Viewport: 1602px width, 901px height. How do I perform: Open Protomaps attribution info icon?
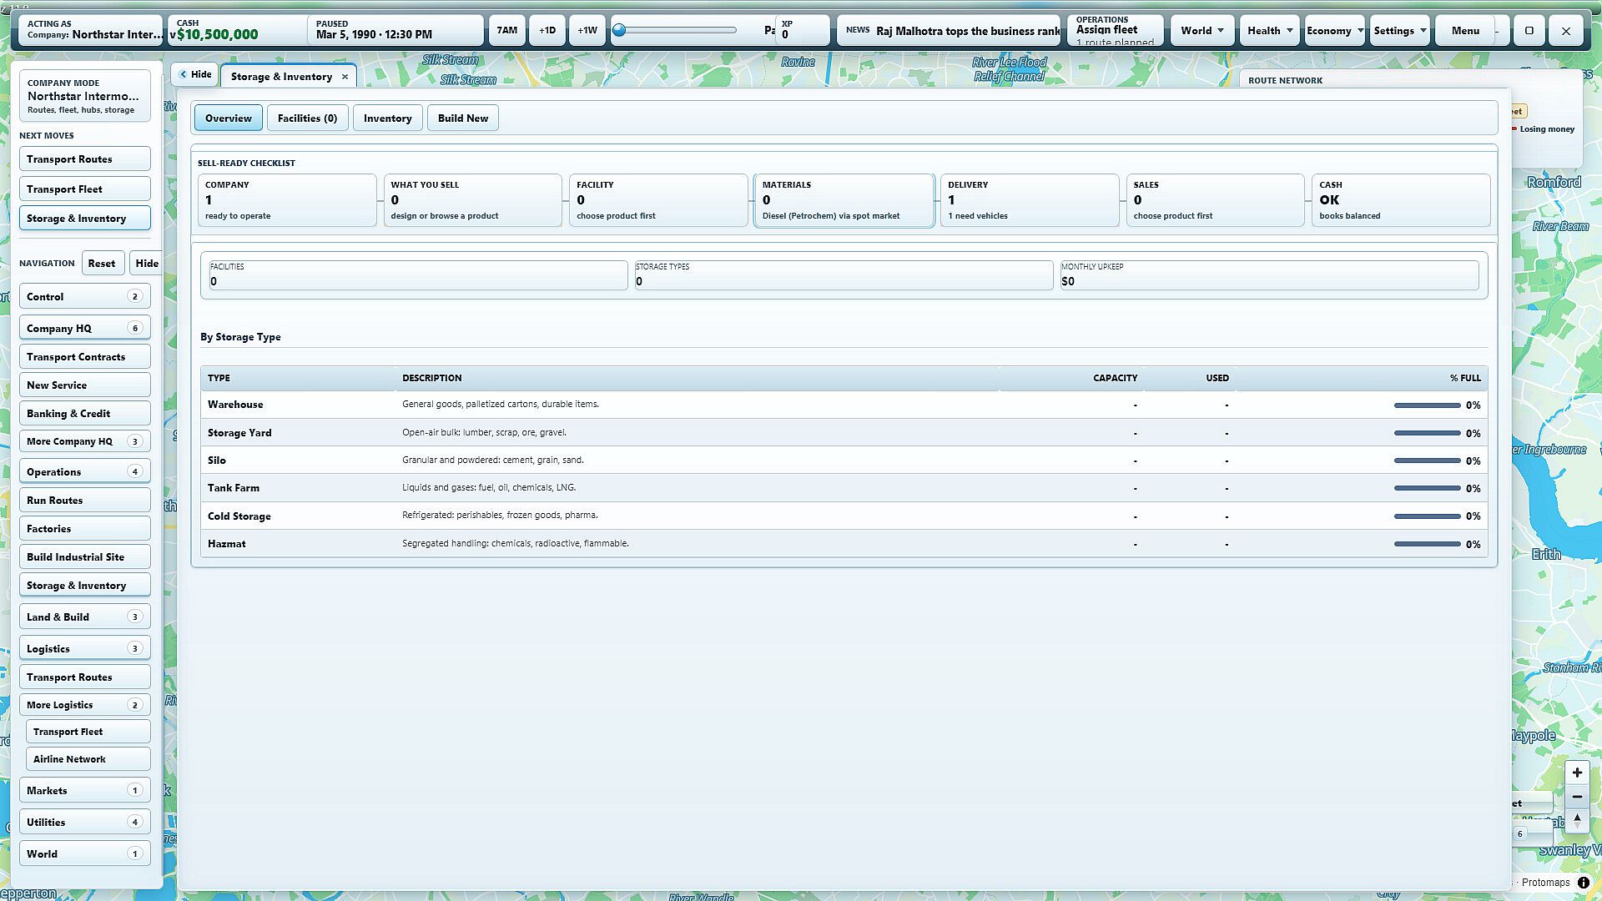[1583, 883]
